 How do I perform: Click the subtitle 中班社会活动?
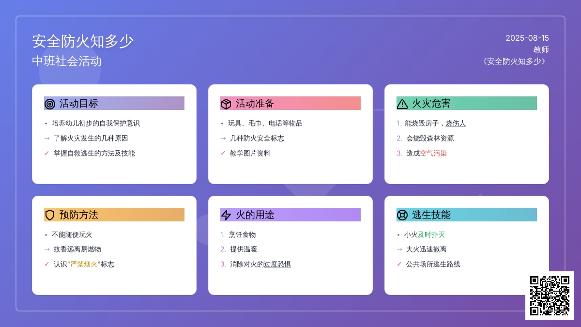pos(67,61)
